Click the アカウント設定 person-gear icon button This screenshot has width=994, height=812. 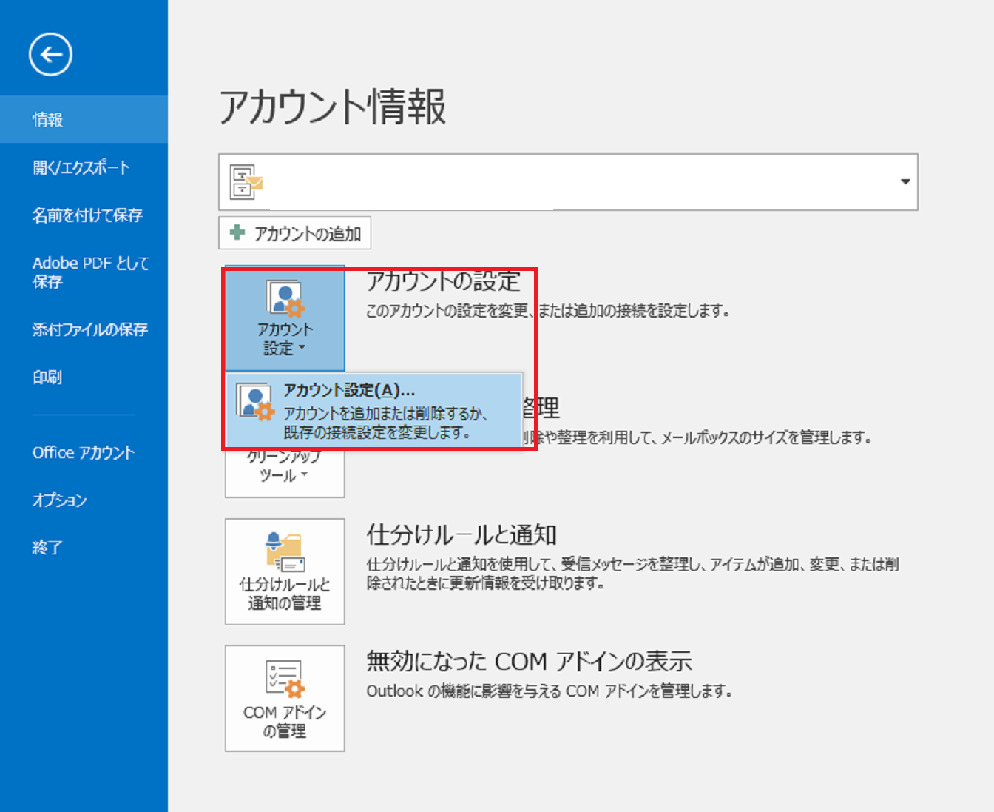(285, 299)
